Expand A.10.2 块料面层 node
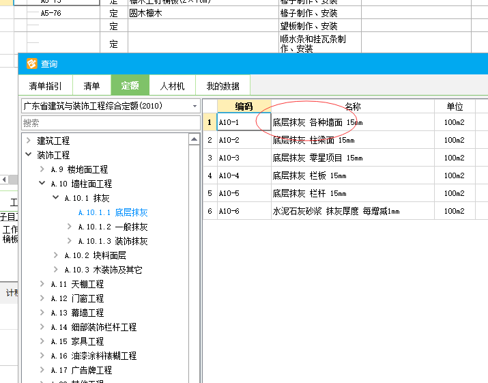 tap(56, 255)
